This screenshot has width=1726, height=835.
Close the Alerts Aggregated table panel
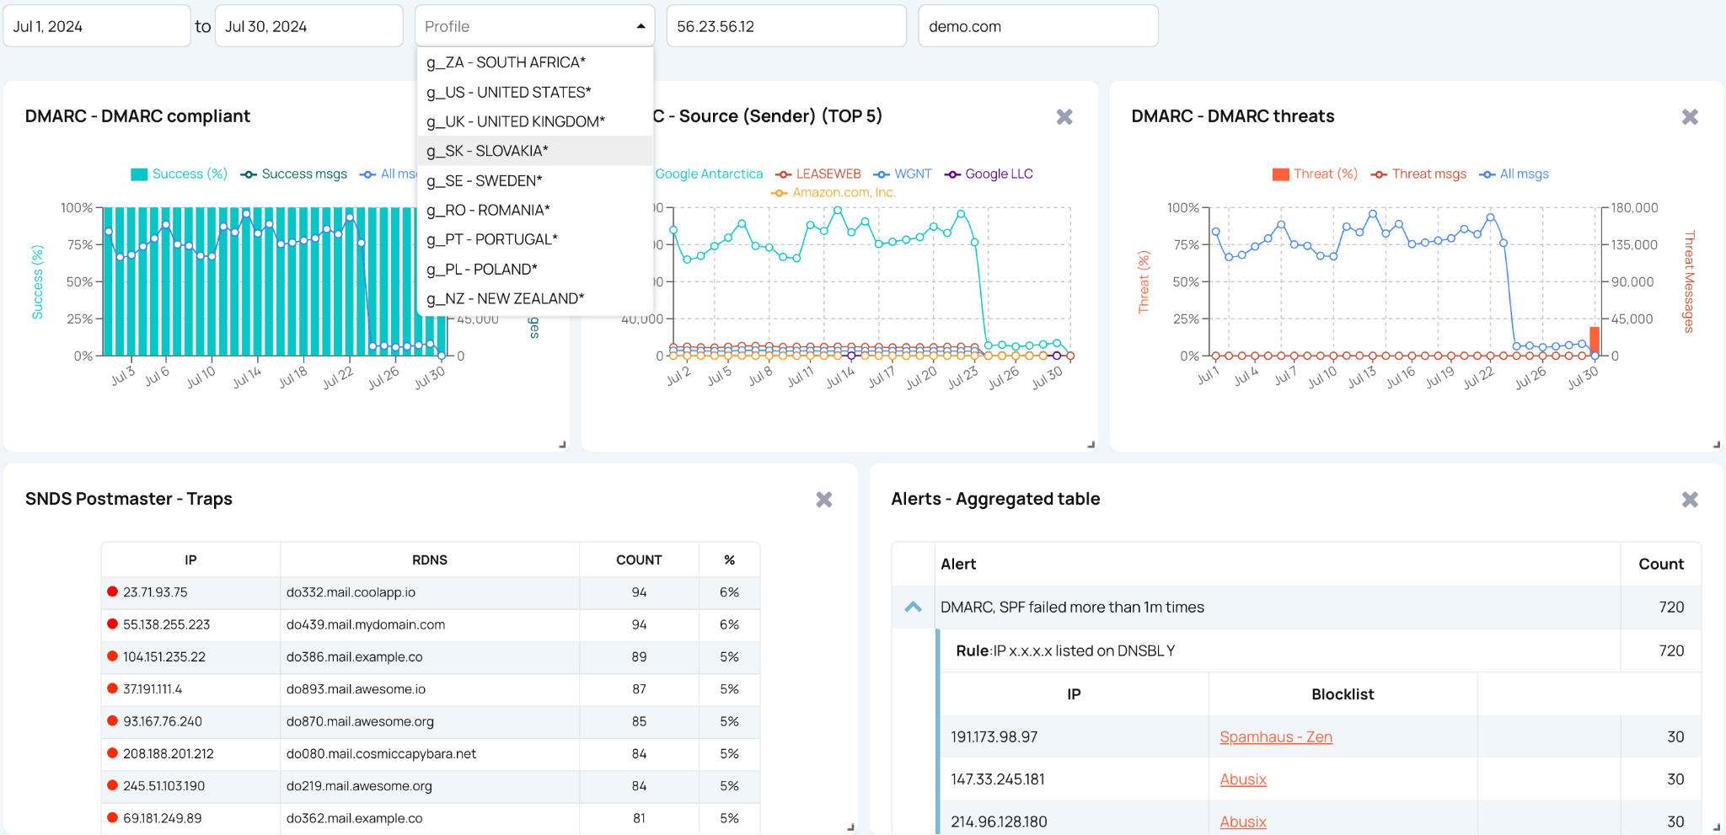tap(1690, 500)
